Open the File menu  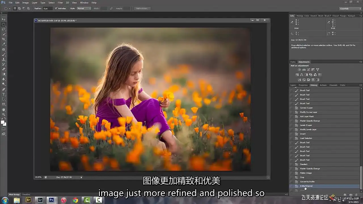click(10, 3)
